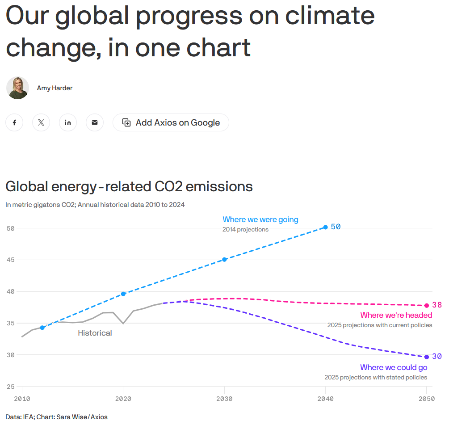
Task: Click the blue 2020 data point
Action: (x=123, y=294)
